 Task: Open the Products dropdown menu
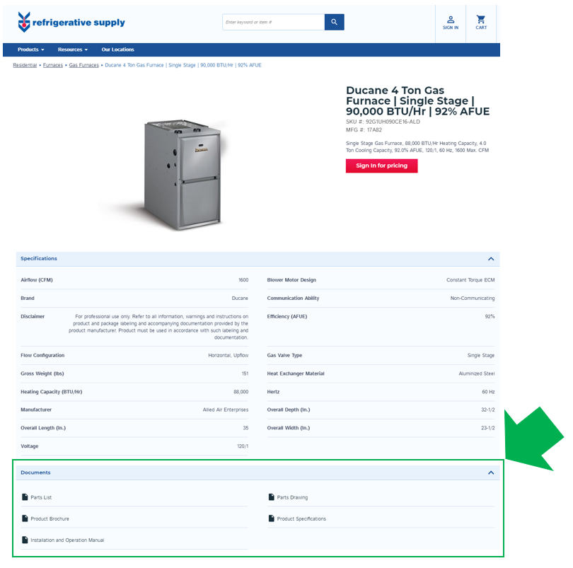pos(31,50)
